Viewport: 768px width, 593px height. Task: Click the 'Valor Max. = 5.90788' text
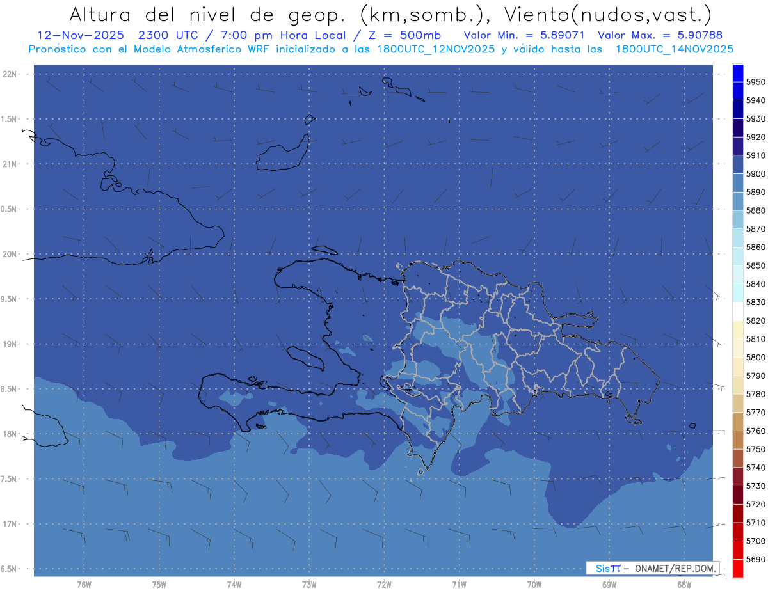coord(660,35)
